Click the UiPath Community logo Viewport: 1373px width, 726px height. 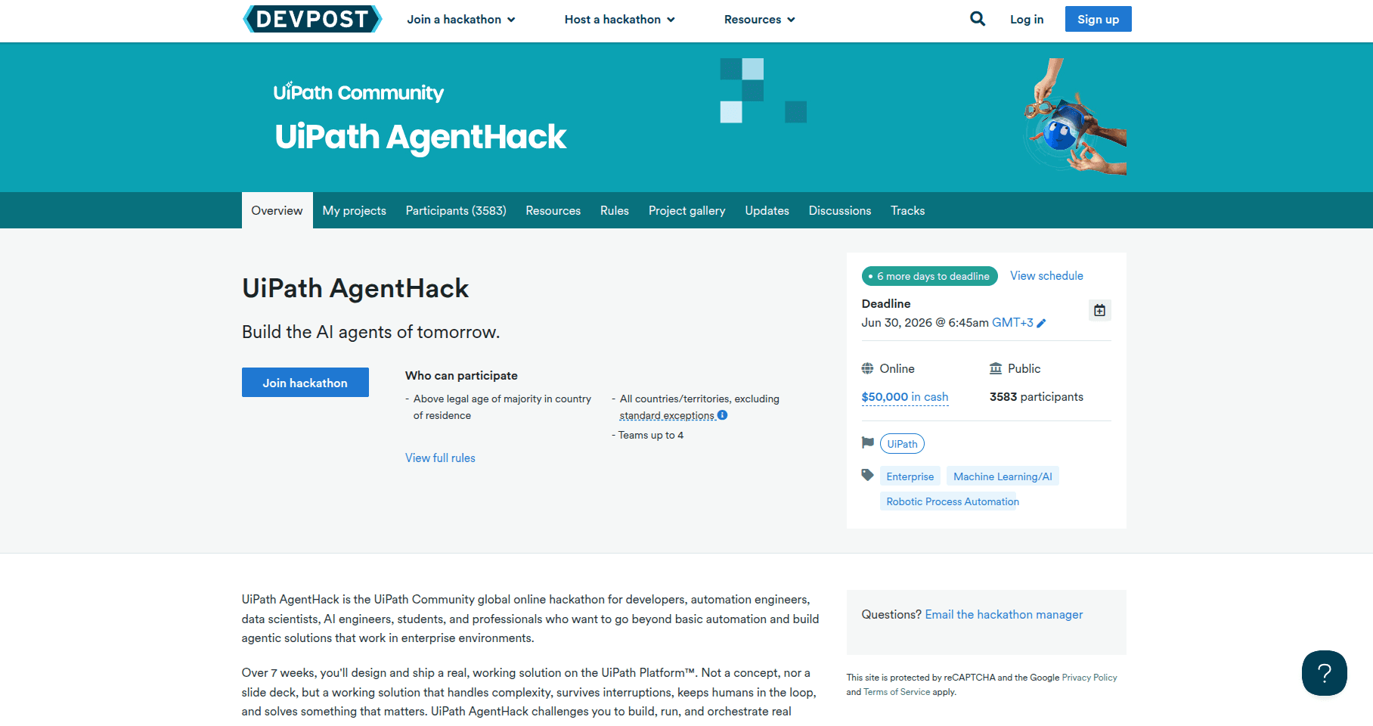coord(358,92)
